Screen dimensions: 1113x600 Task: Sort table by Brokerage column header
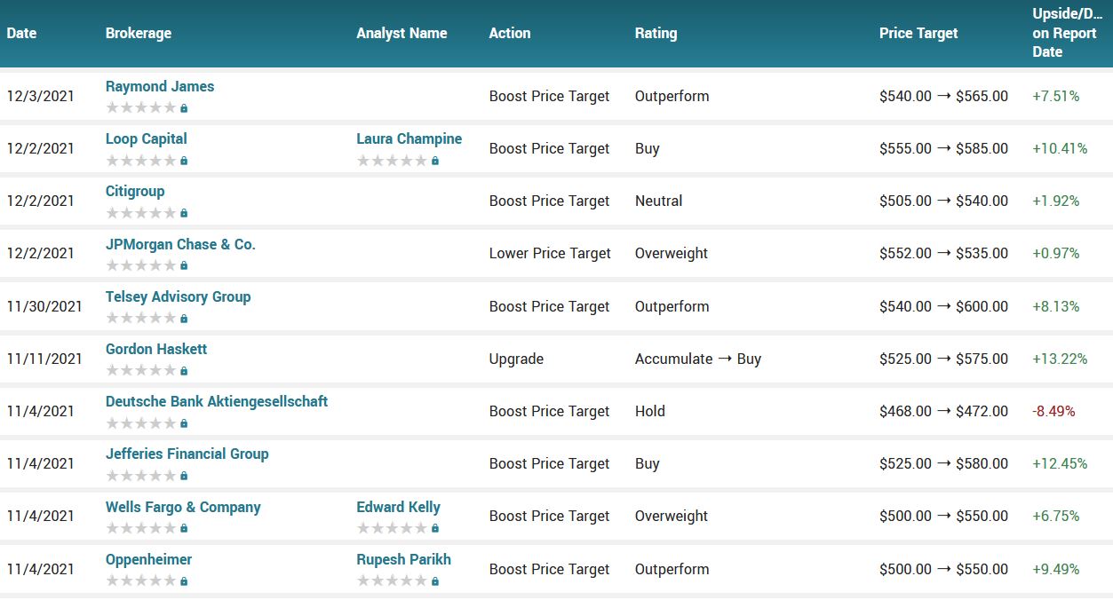tap(139, 33)
